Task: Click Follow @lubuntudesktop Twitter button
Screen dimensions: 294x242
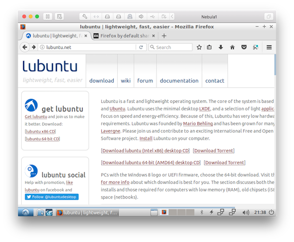Action: click(52, 197)
